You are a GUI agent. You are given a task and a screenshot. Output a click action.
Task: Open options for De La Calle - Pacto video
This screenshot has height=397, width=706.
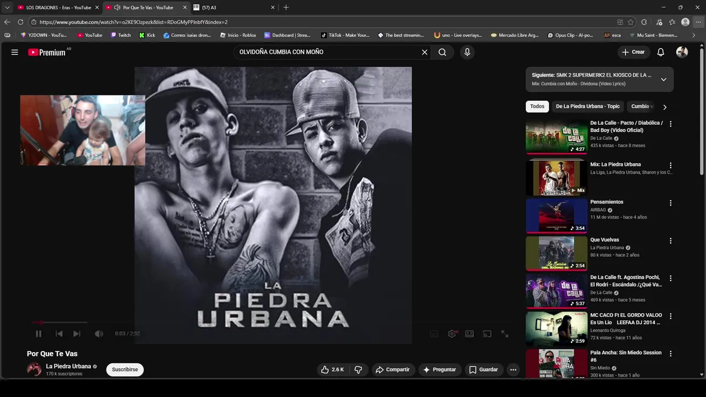[671, 124]
